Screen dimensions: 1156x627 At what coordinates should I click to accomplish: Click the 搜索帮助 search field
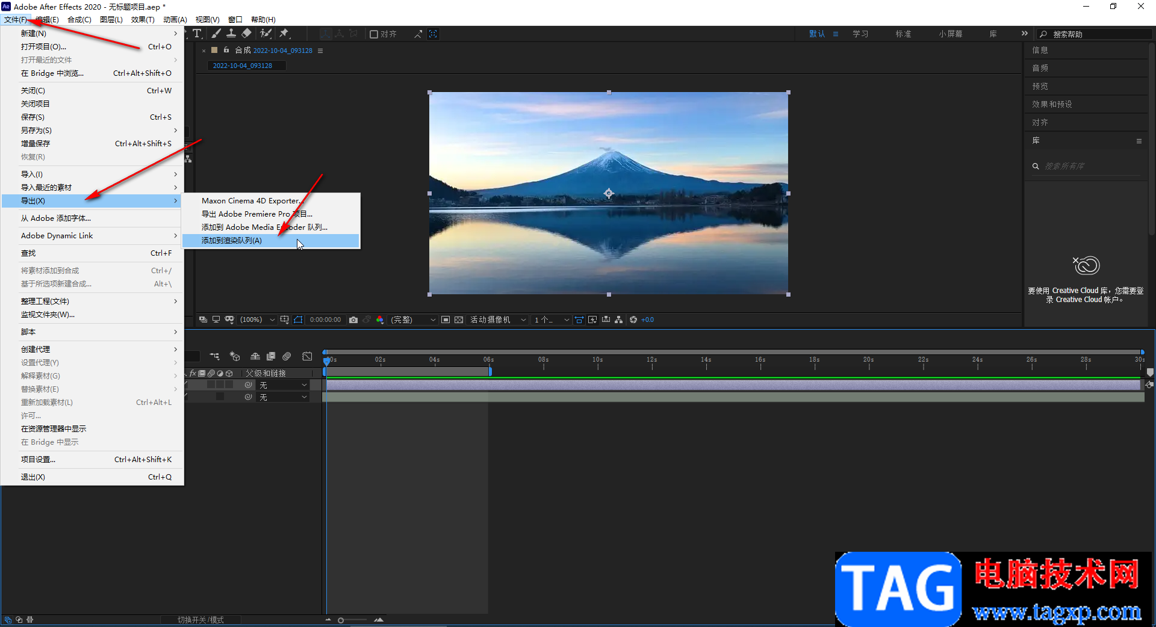[1096, 34]
